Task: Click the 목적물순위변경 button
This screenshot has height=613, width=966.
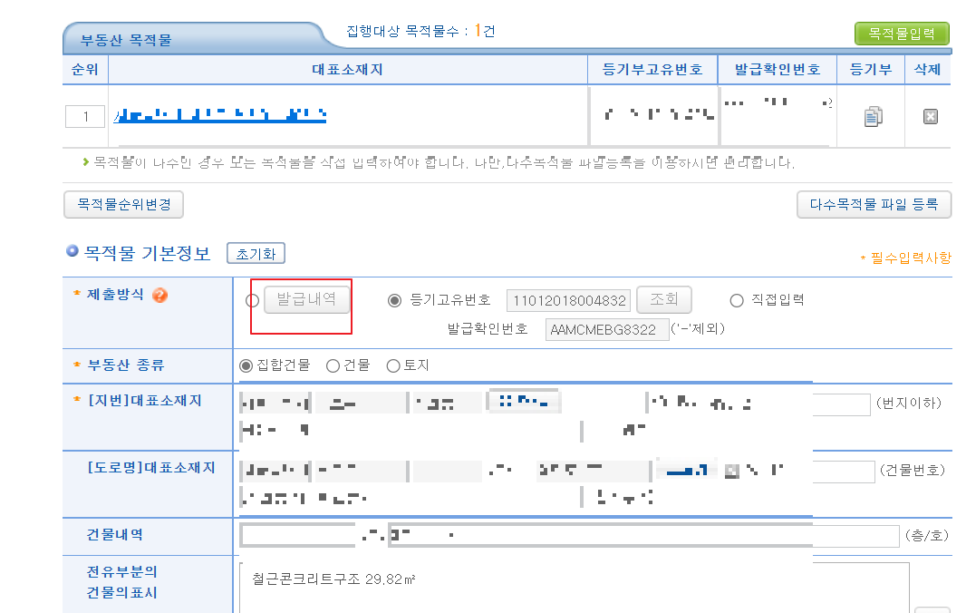Action: [x=124, y=204]
